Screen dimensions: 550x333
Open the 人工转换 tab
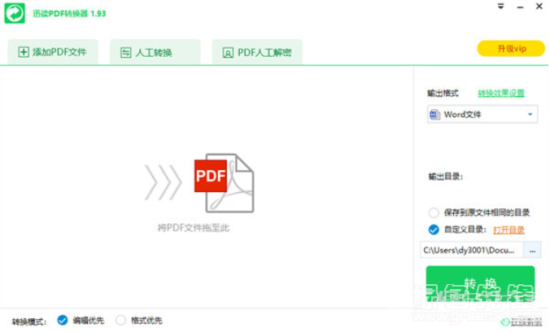[155, 52]
